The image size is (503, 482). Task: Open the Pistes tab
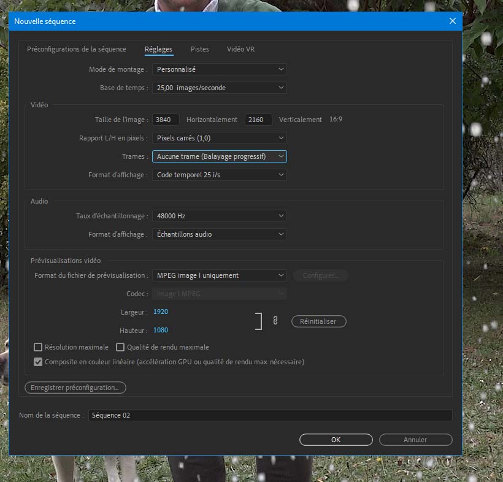click(x=199, y=49)
